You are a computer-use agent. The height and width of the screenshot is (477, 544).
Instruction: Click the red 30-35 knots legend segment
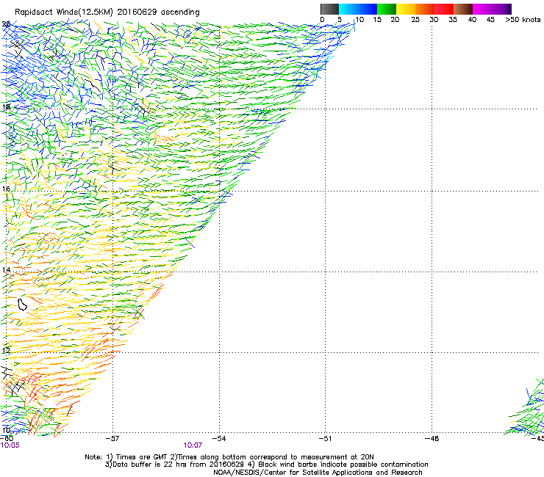(444, 9)
